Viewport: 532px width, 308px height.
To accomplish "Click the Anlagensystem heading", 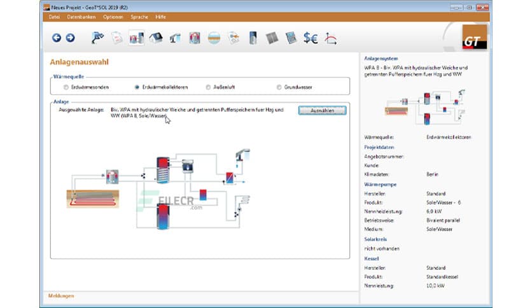I will tap(381, 59).
